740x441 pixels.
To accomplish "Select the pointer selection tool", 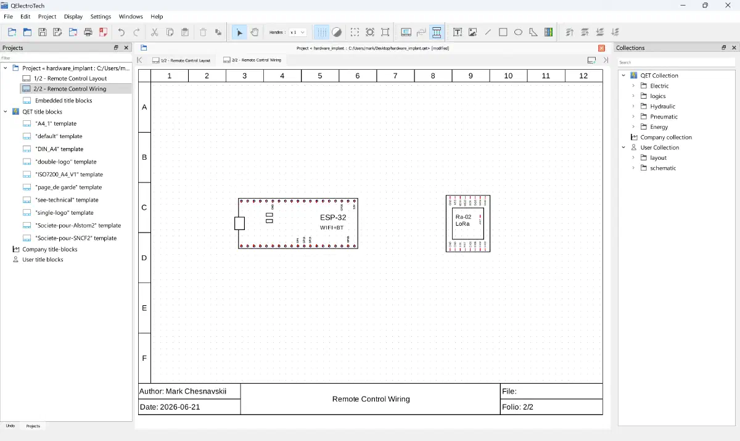I will pos(240,32).
